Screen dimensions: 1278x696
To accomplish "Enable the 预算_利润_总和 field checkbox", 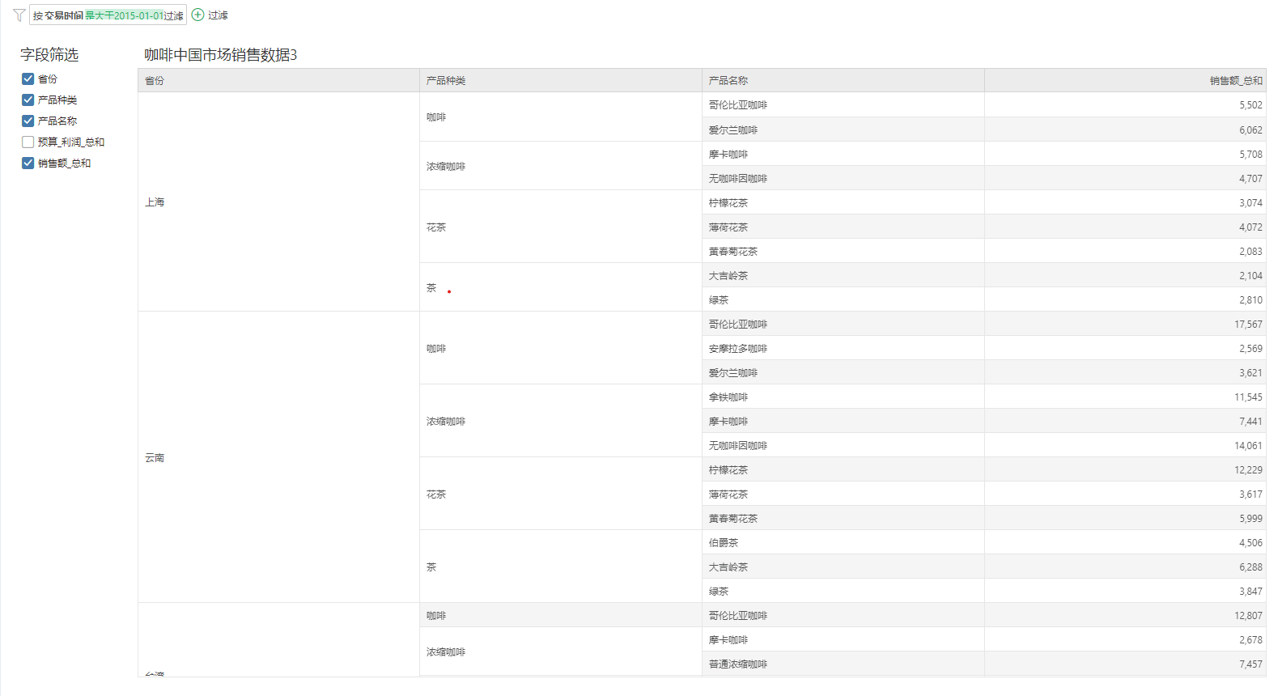I will tap(28, 142).
